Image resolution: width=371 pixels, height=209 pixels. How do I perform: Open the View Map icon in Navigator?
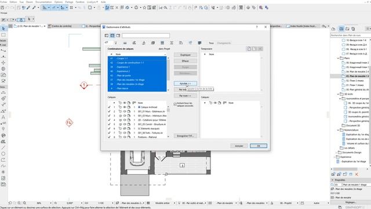click(341, 29)
